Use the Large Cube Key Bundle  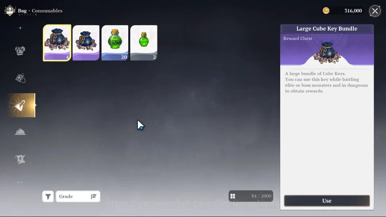pos(327,201)
